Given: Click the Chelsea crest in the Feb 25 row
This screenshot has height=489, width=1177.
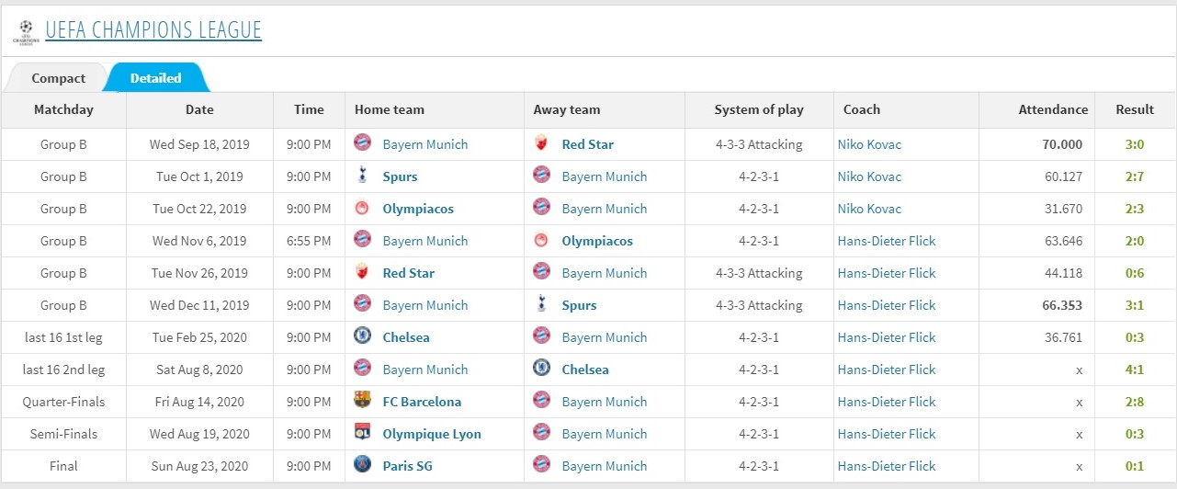Looking at the screenshot, I should click(x=363, y=335).
